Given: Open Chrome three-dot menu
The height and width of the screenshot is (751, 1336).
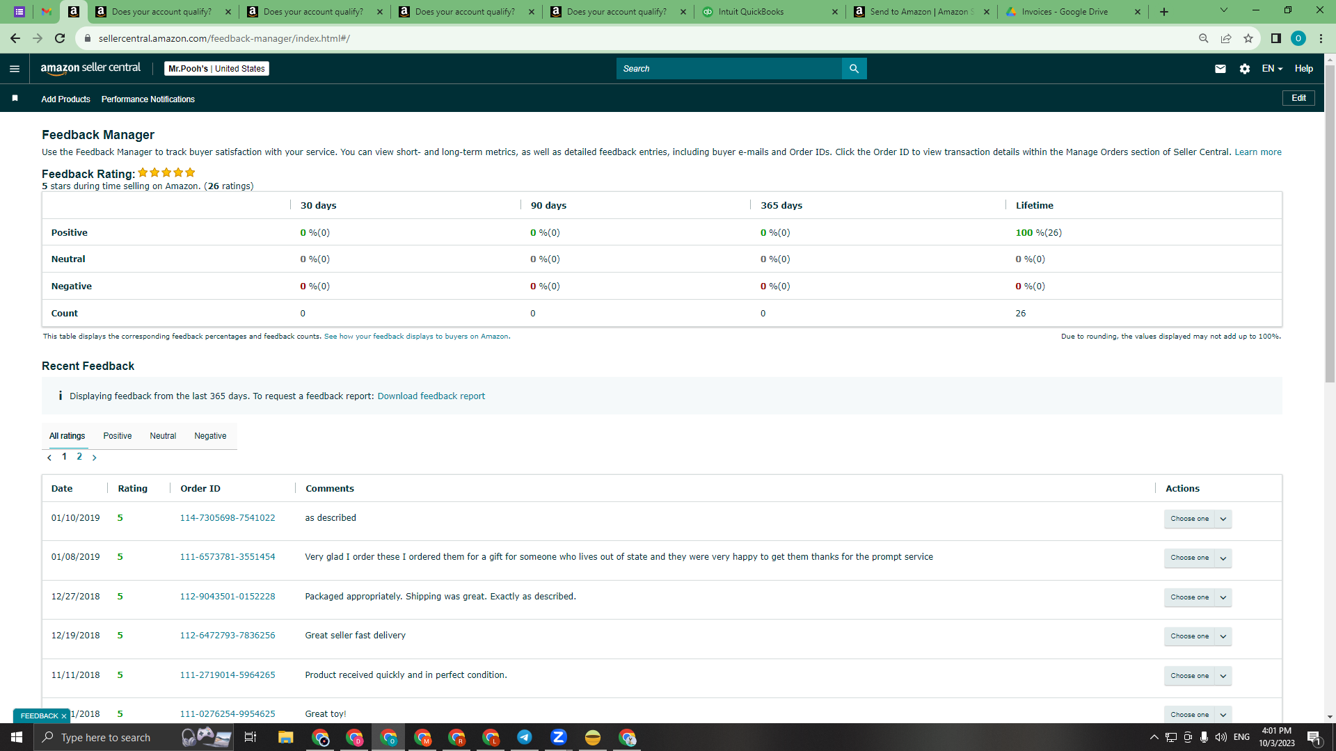Looking at the screenshot, I should coord(1321,38).
